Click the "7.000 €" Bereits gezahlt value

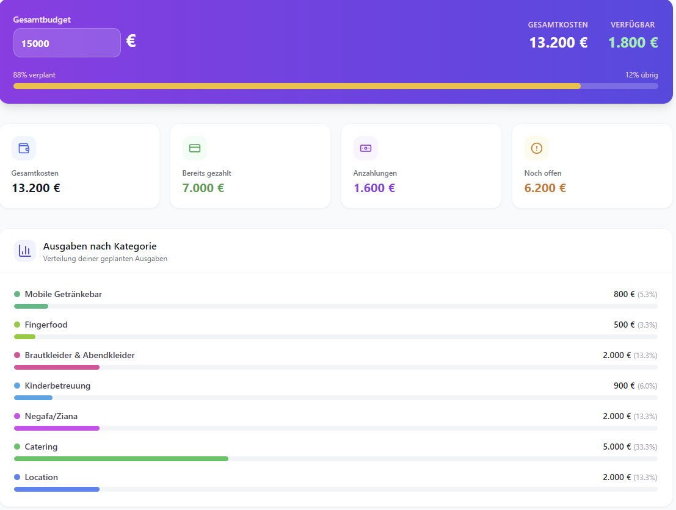coord(203,189)
